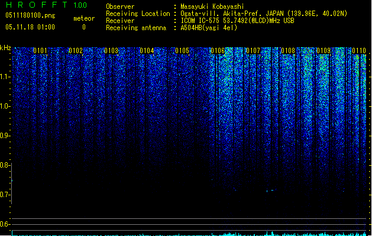Click time marker 0108
The width and height of the screenshot is (372, 236).
(x=288, y=51)
